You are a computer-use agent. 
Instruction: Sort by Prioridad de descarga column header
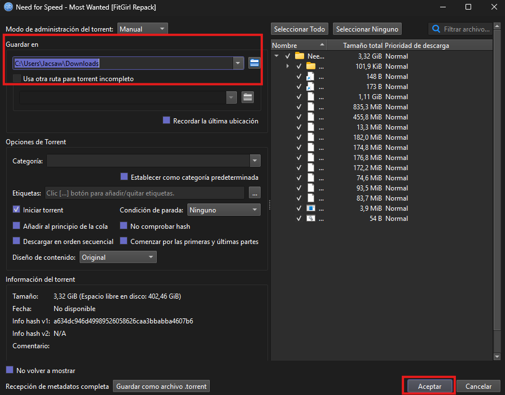click(x=438, y=45)
